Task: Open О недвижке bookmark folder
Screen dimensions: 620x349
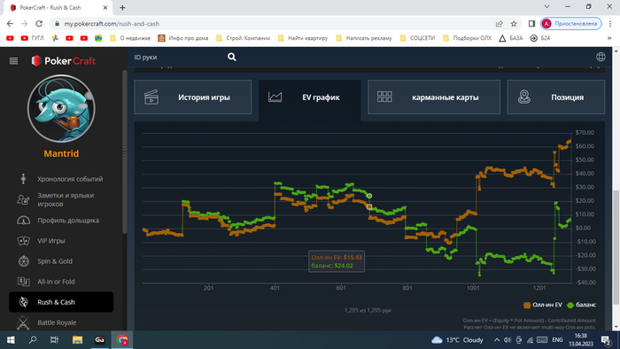Action: [130, 38]
